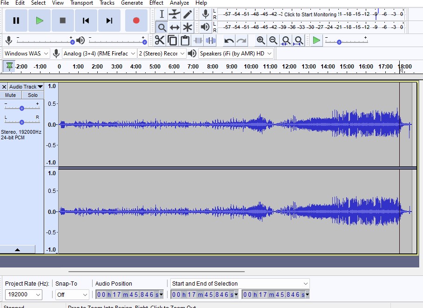This screenshot has width=423, height=308.
Task: Undo the last action
Action: tap(229, 41)
